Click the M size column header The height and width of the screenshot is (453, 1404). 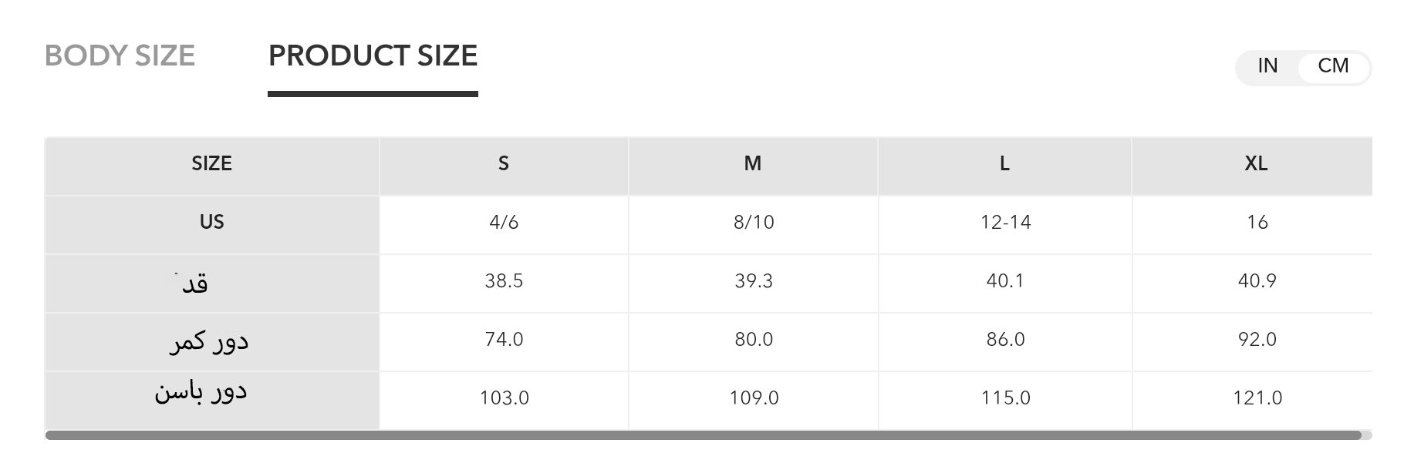753,164
